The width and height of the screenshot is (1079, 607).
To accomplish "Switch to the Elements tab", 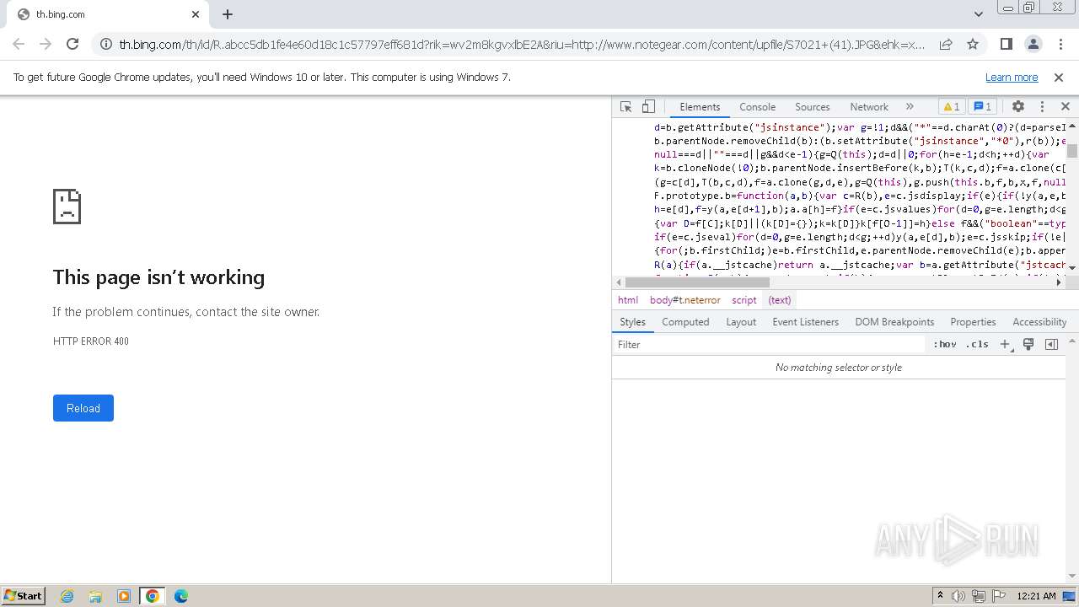I will [x=700, y=107].
